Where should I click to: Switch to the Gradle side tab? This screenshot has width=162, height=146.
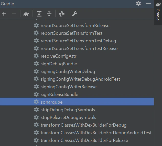tap(158, 12)
